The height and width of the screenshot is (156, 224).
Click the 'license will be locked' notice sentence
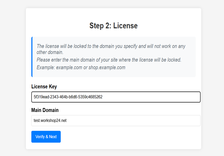point(111,46)
